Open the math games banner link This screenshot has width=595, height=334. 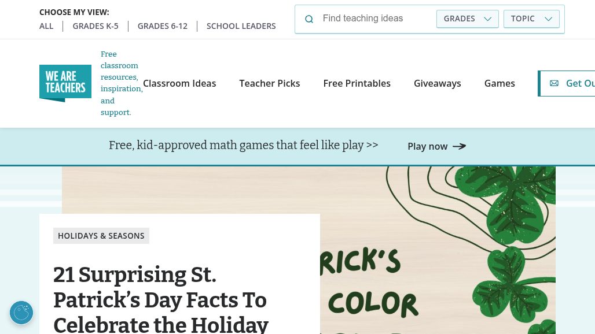pos(244,145)
